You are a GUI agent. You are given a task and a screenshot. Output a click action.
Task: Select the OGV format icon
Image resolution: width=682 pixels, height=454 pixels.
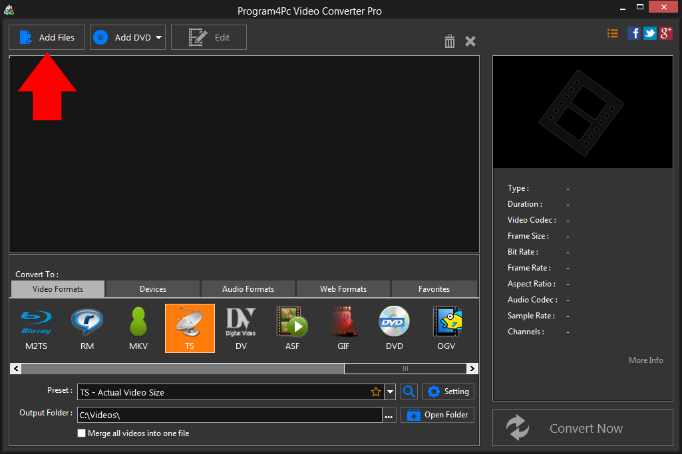tap(446, 328)
